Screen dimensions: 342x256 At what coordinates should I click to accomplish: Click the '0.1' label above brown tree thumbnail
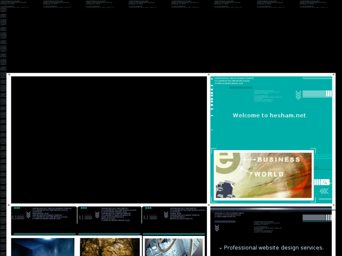tap(81, 217)
